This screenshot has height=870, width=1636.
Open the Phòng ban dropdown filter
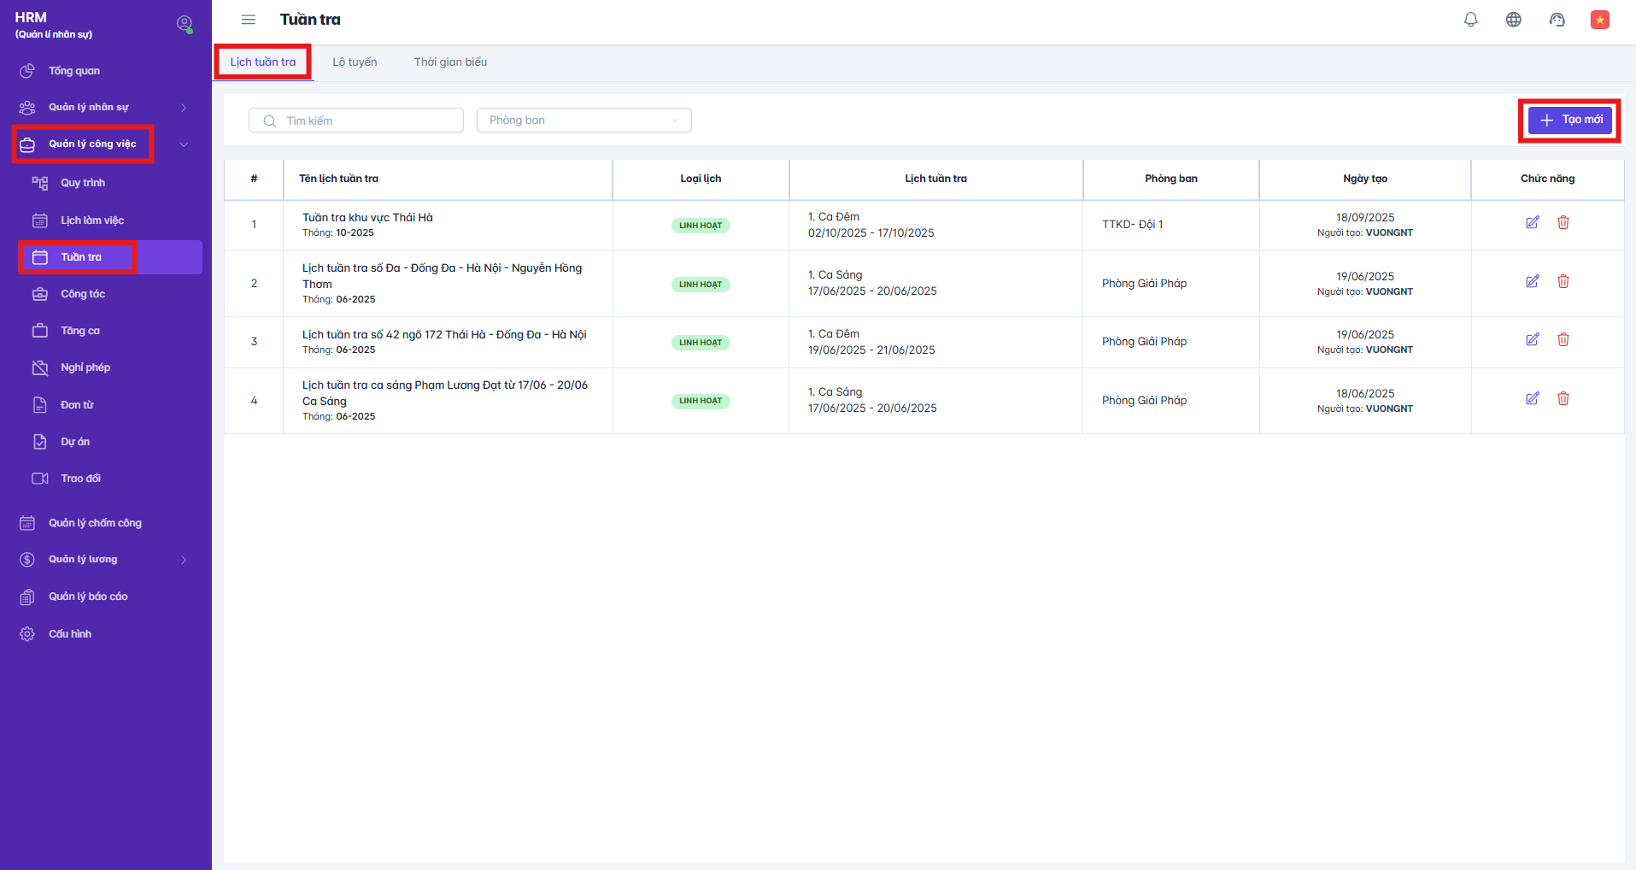click(583, 121)
